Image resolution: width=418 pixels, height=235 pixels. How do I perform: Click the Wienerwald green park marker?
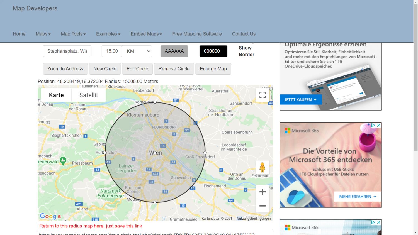[x=63, y=161]
